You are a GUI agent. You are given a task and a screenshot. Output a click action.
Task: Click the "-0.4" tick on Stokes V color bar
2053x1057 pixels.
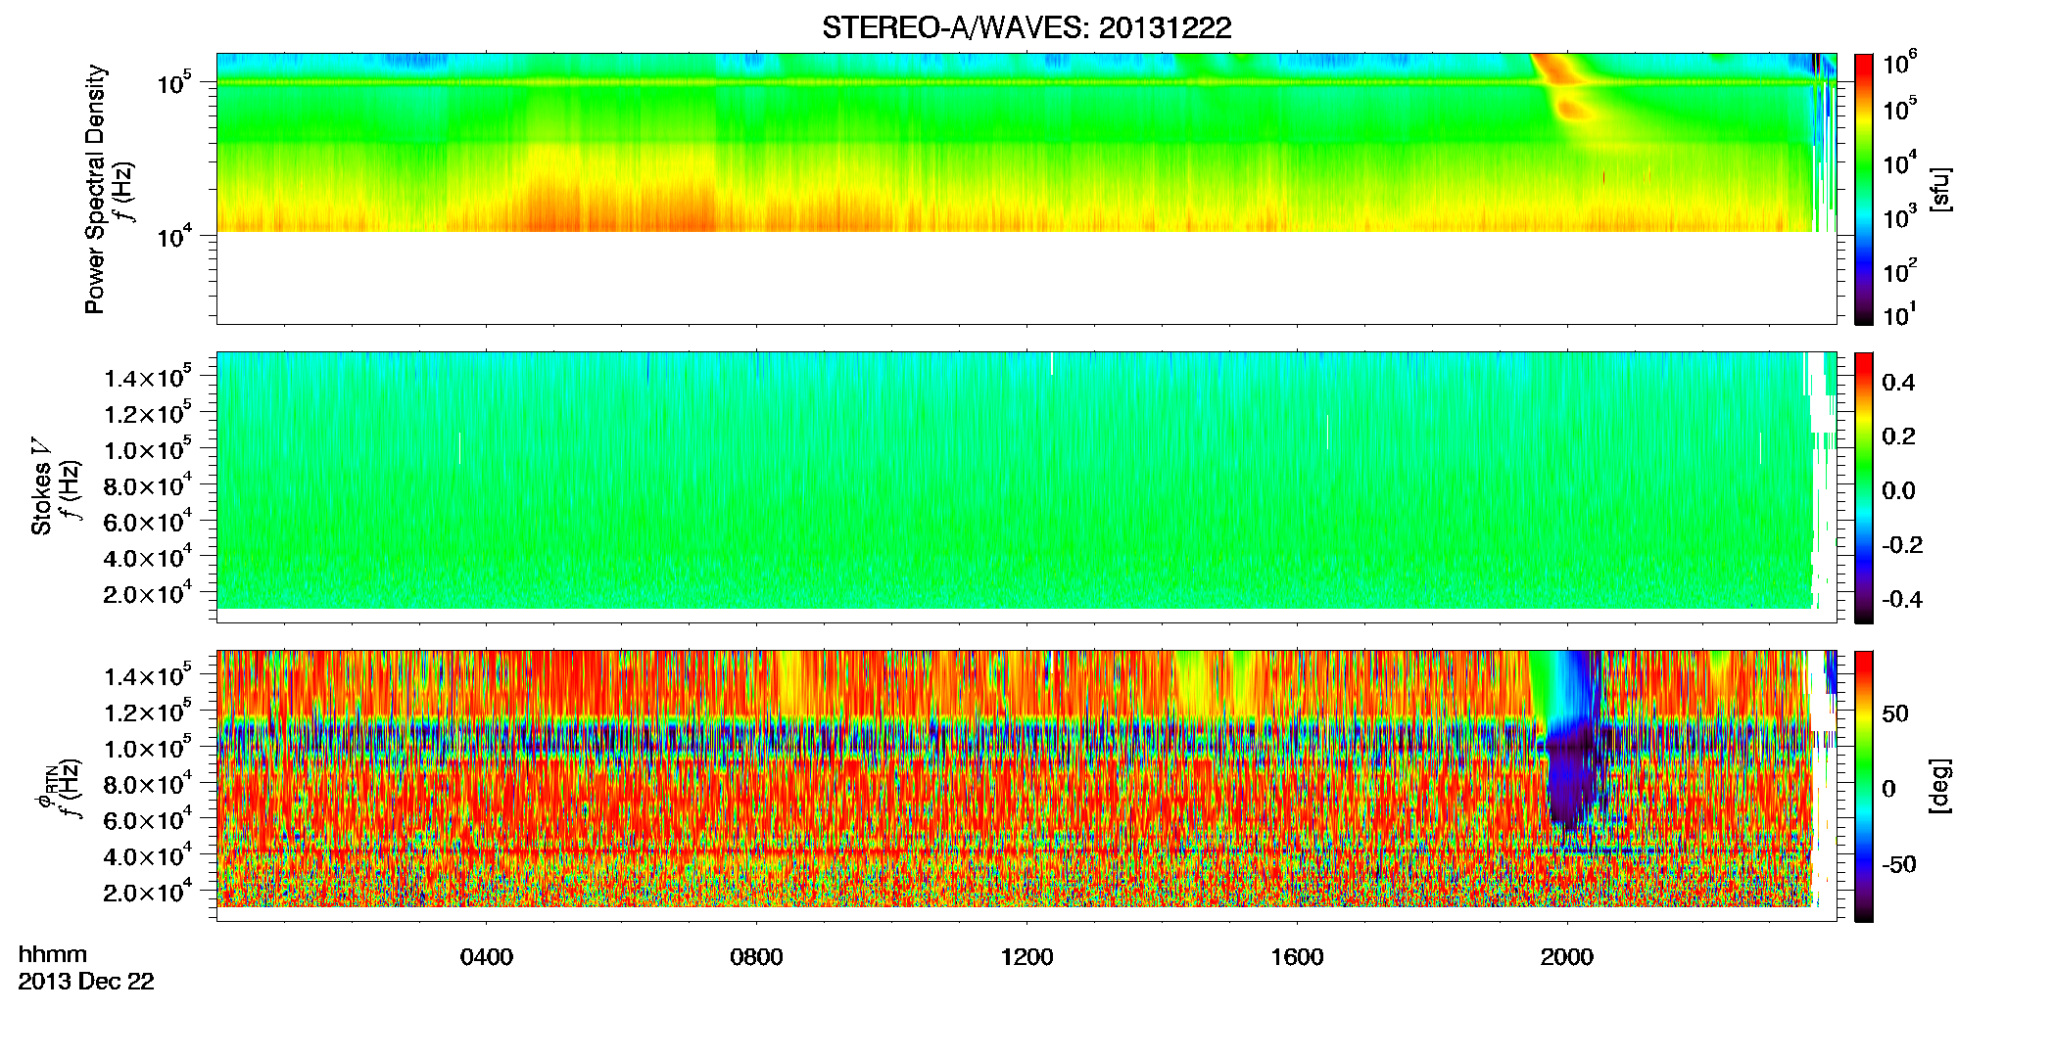click(x=1902, y=599)
